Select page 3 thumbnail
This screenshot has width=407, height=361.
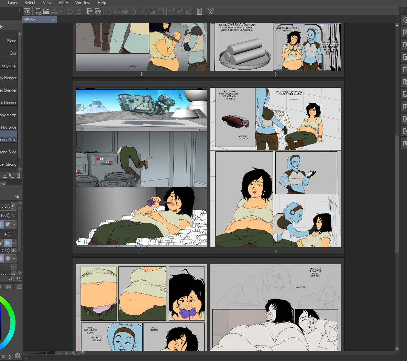pyautogui.click(x=276, y=47)
